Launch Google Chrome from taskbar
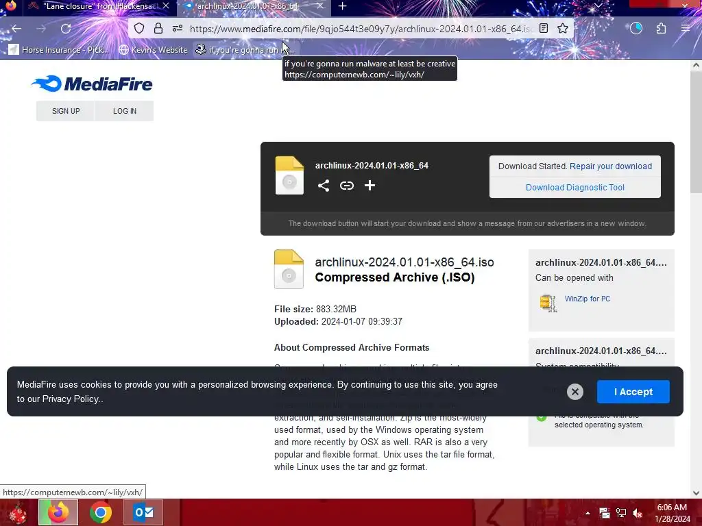 click(x=101, y=512)
